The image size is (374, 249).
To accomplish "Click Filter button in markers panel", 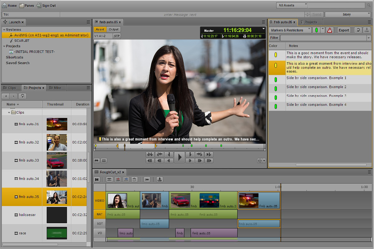I will [x=274, y=38].
